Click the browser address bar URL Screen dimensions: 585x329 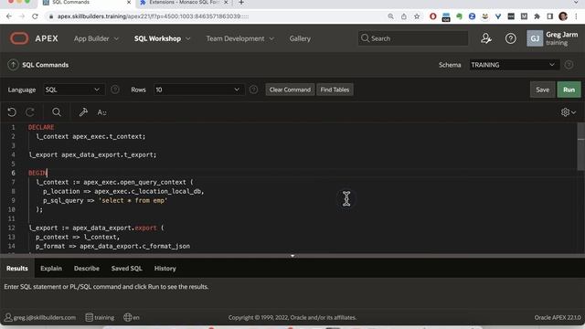click(153, 16)
